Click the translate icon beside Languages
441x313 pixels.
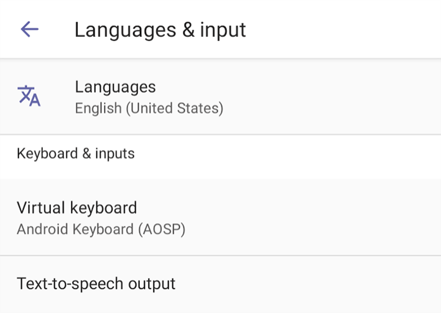click(x=29, y=96)
